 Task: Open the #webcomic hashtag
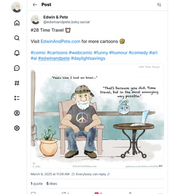[x=81, y=53]
